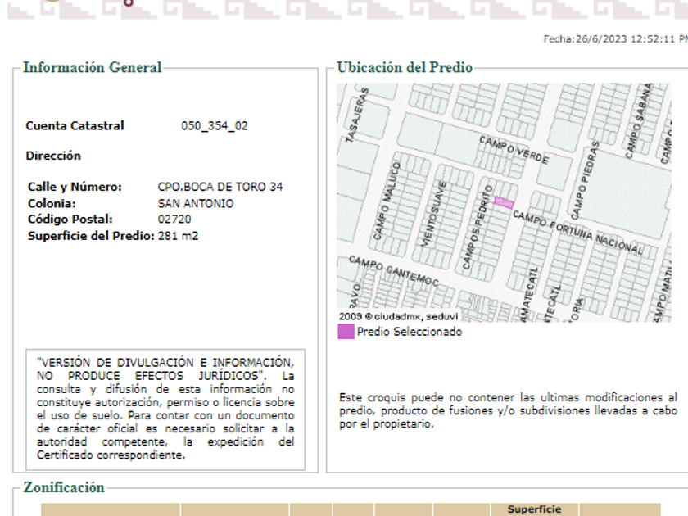Click the Versión de Divulgación disclaimer box

coord(165,410)
